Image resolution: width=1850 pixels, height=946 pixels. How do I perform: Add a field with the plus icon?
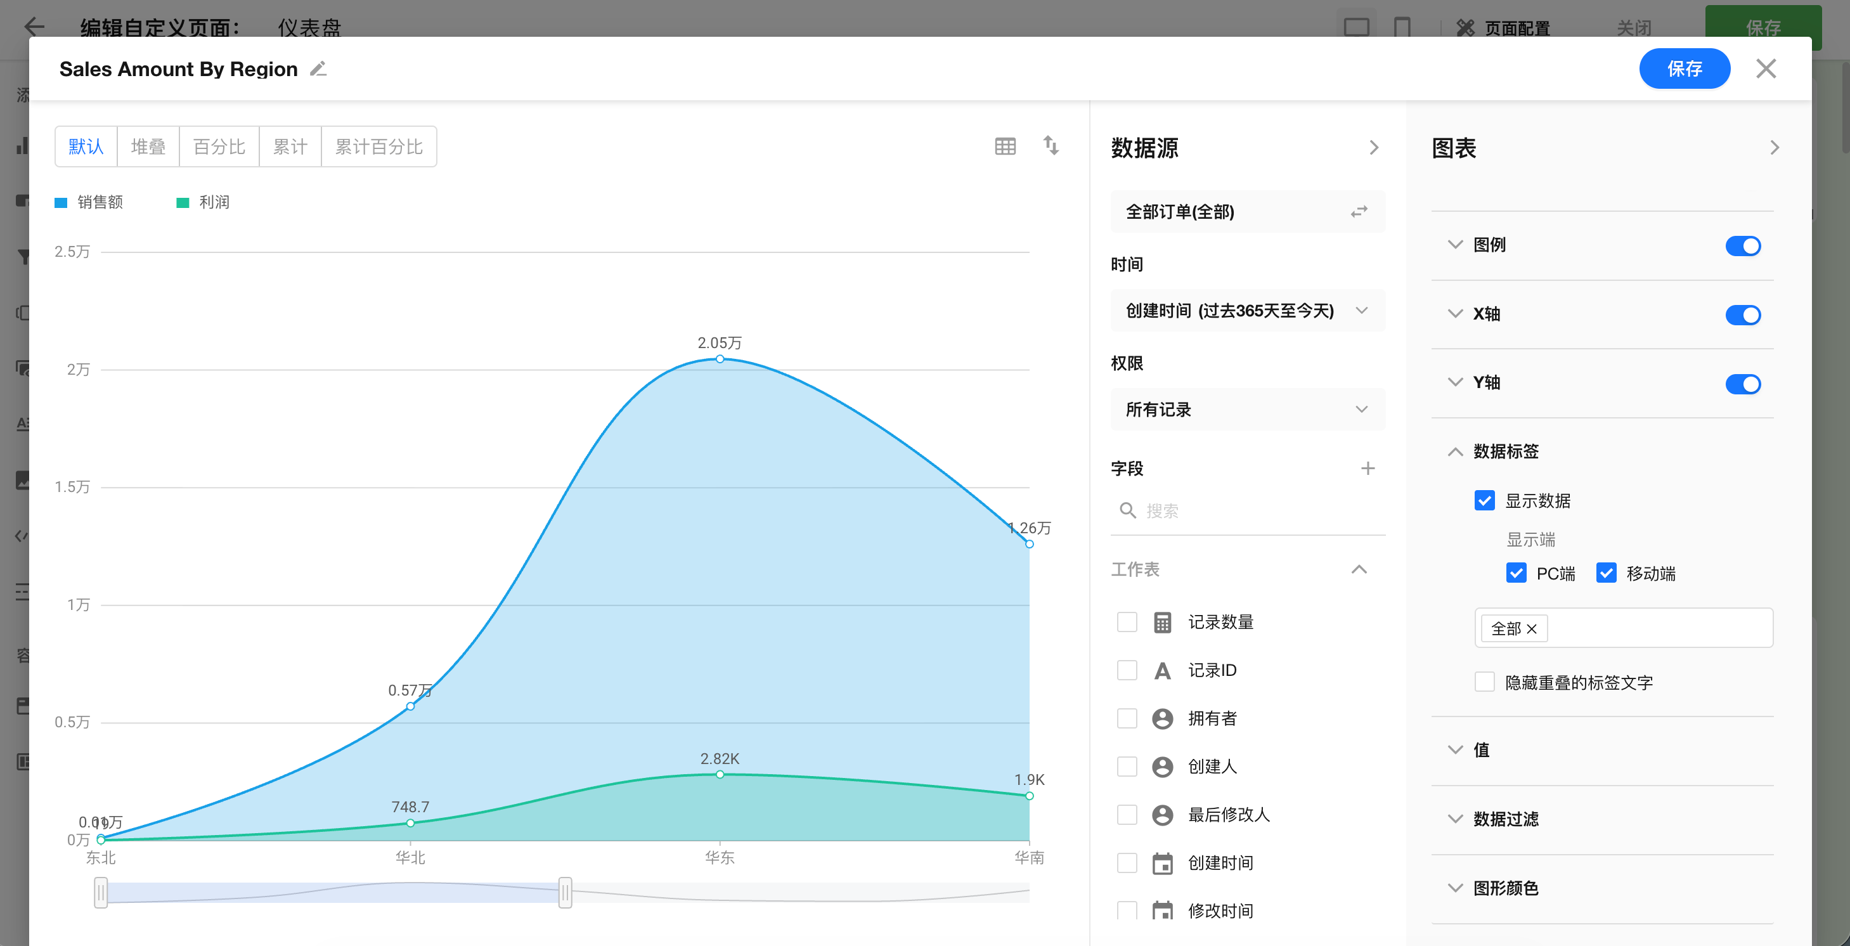1368,469
